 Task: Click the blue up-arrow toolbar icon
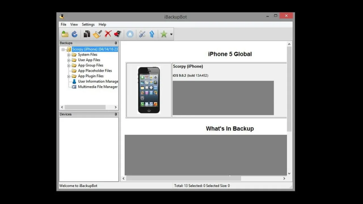(x=152, y=34)
